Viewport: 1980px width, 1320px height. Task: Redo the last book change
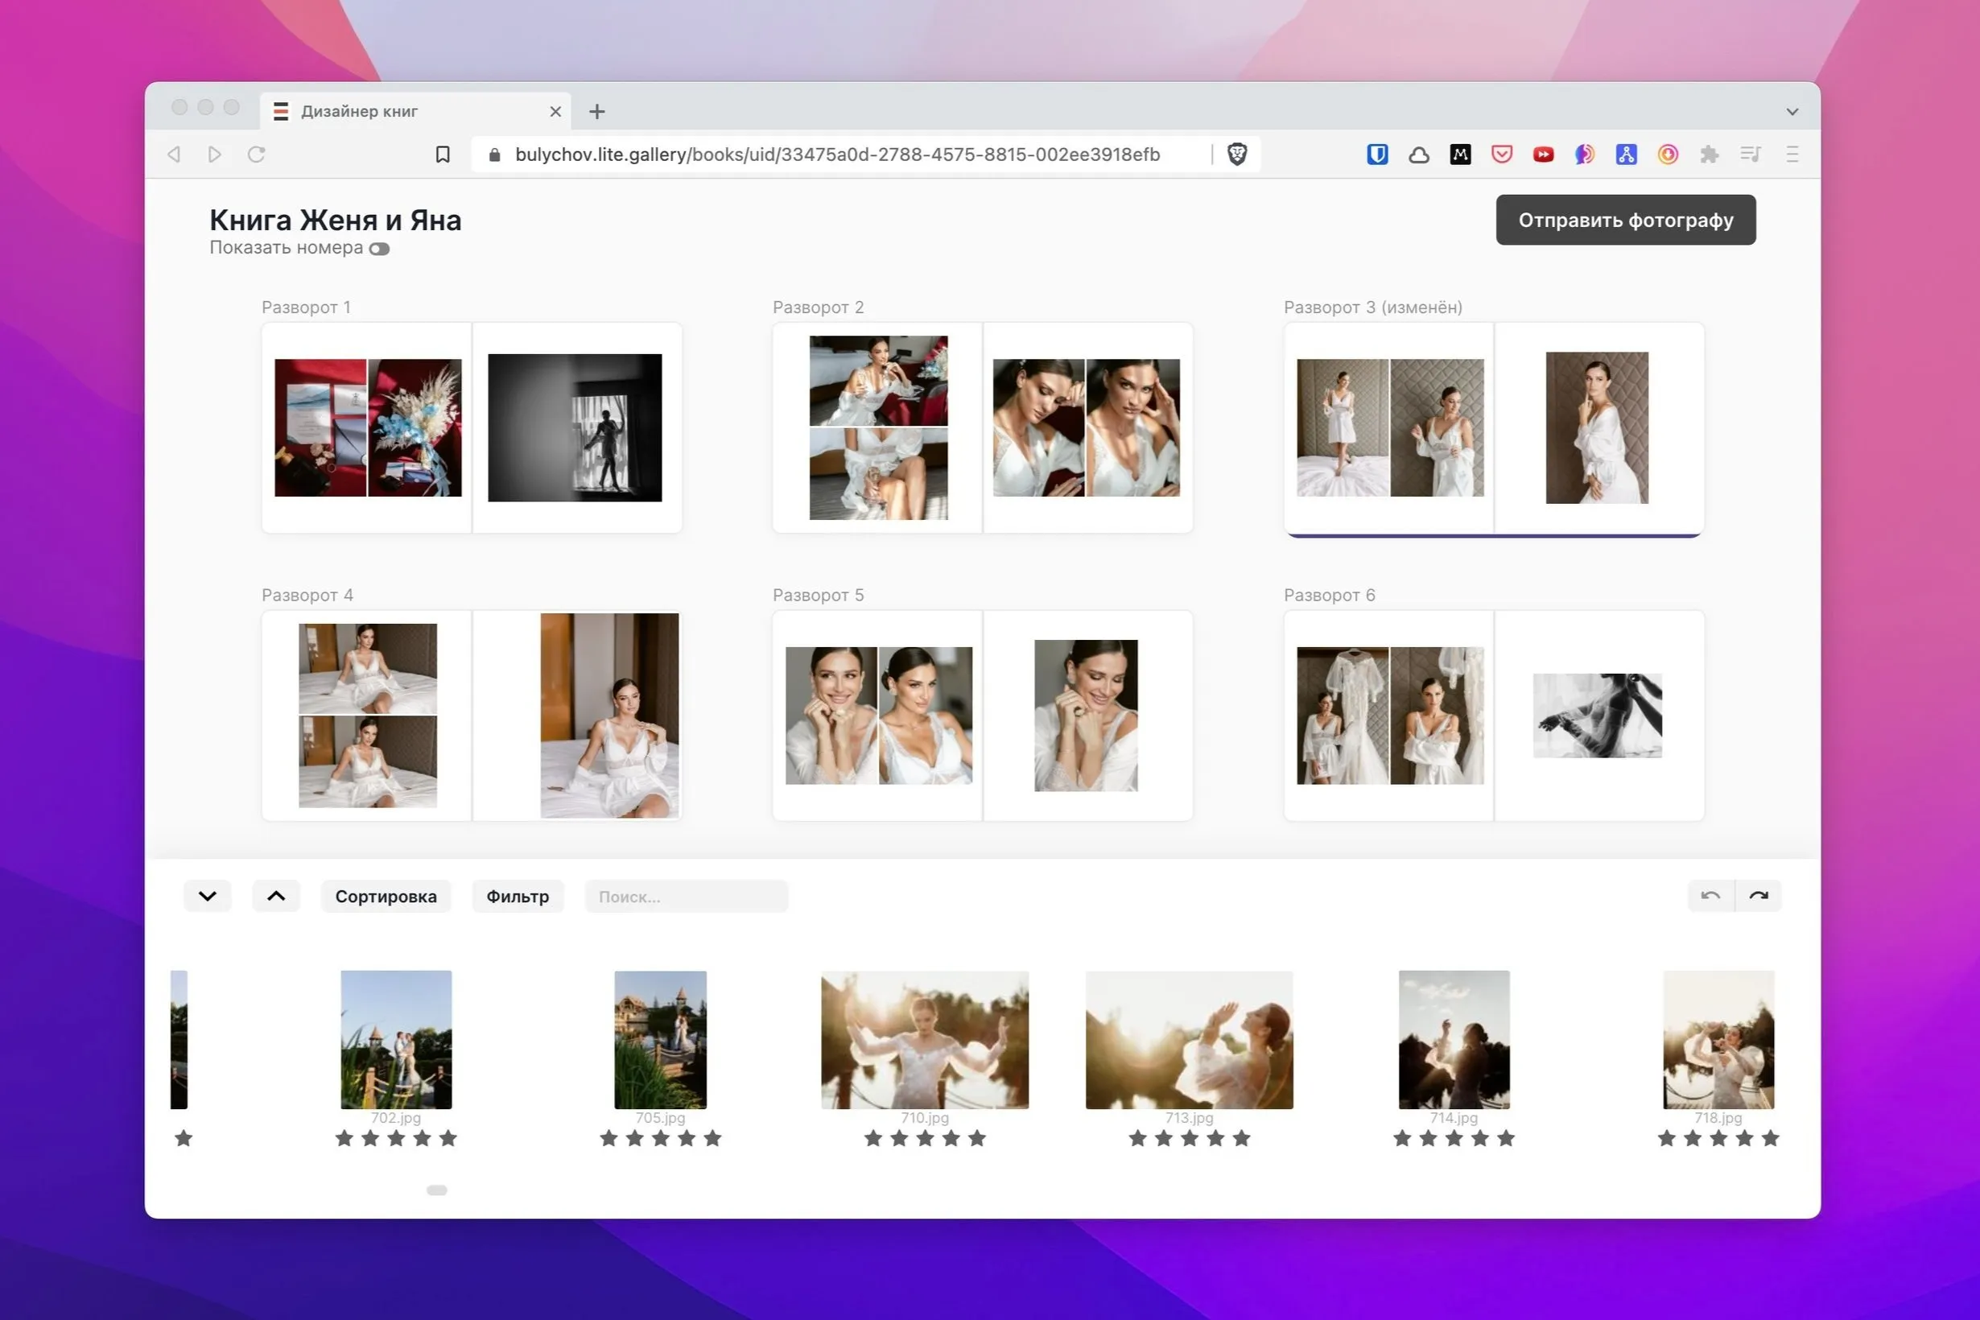point(1759,896)
